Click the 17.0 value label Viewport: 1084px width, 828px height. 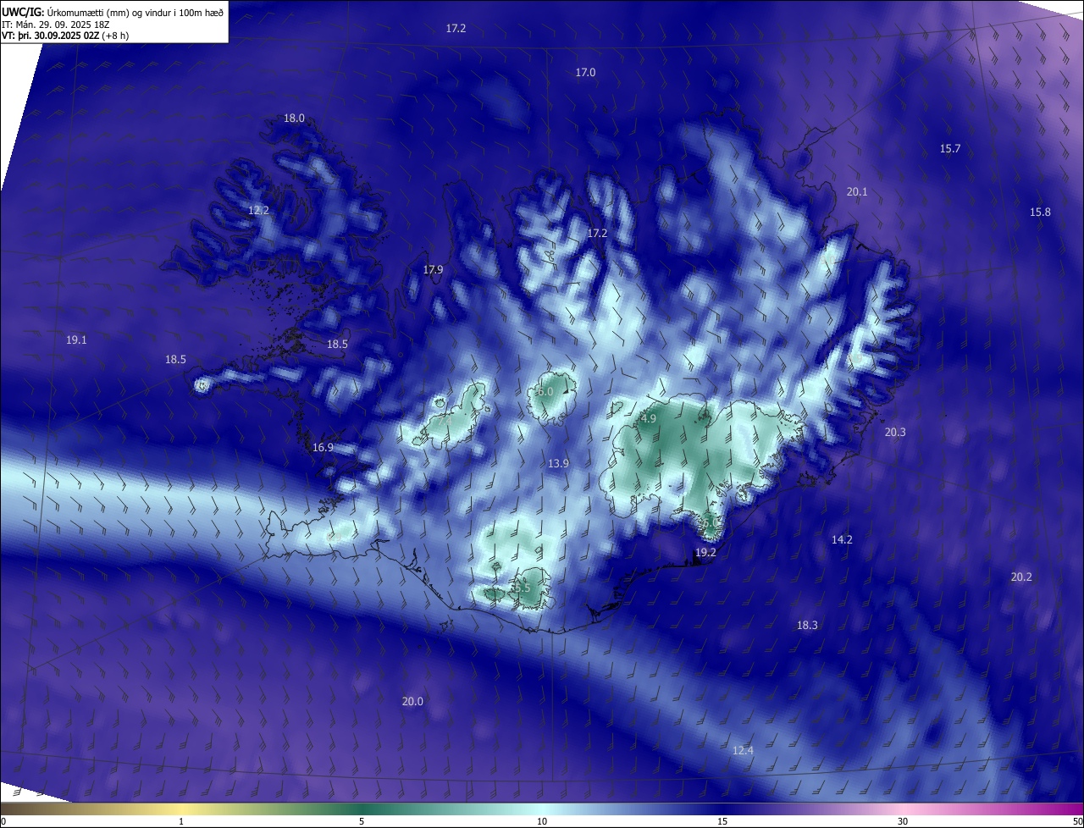[585, 73]
